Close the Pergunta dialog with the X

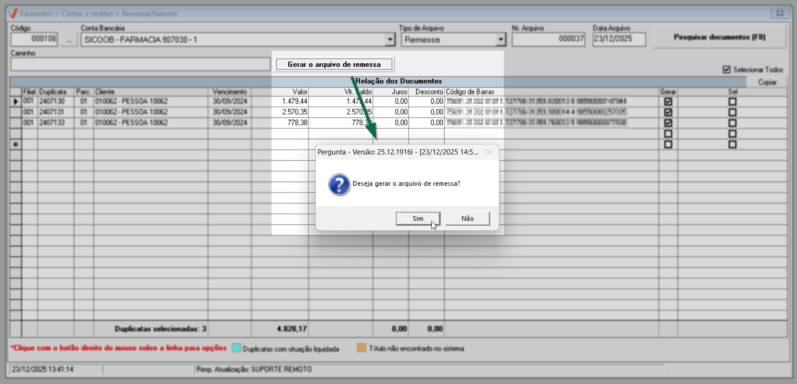pyautogui.click(x=489, y=152)
